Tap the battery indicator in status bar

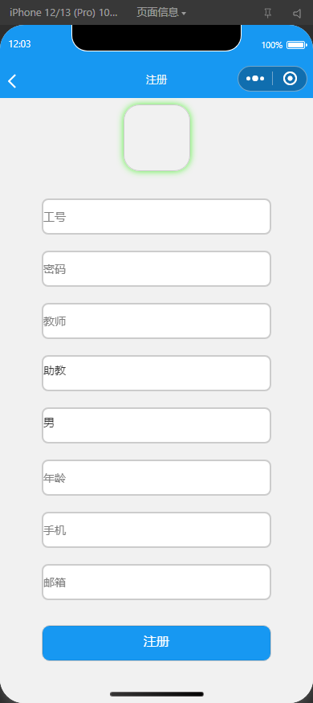[x=296, y=45]
